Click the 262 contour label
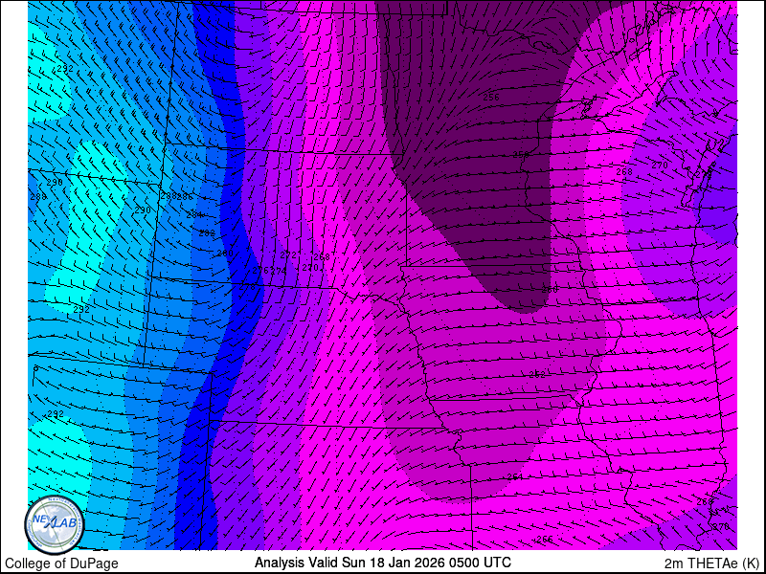This screenshot has height=574, width=766. tap(537, 374)
